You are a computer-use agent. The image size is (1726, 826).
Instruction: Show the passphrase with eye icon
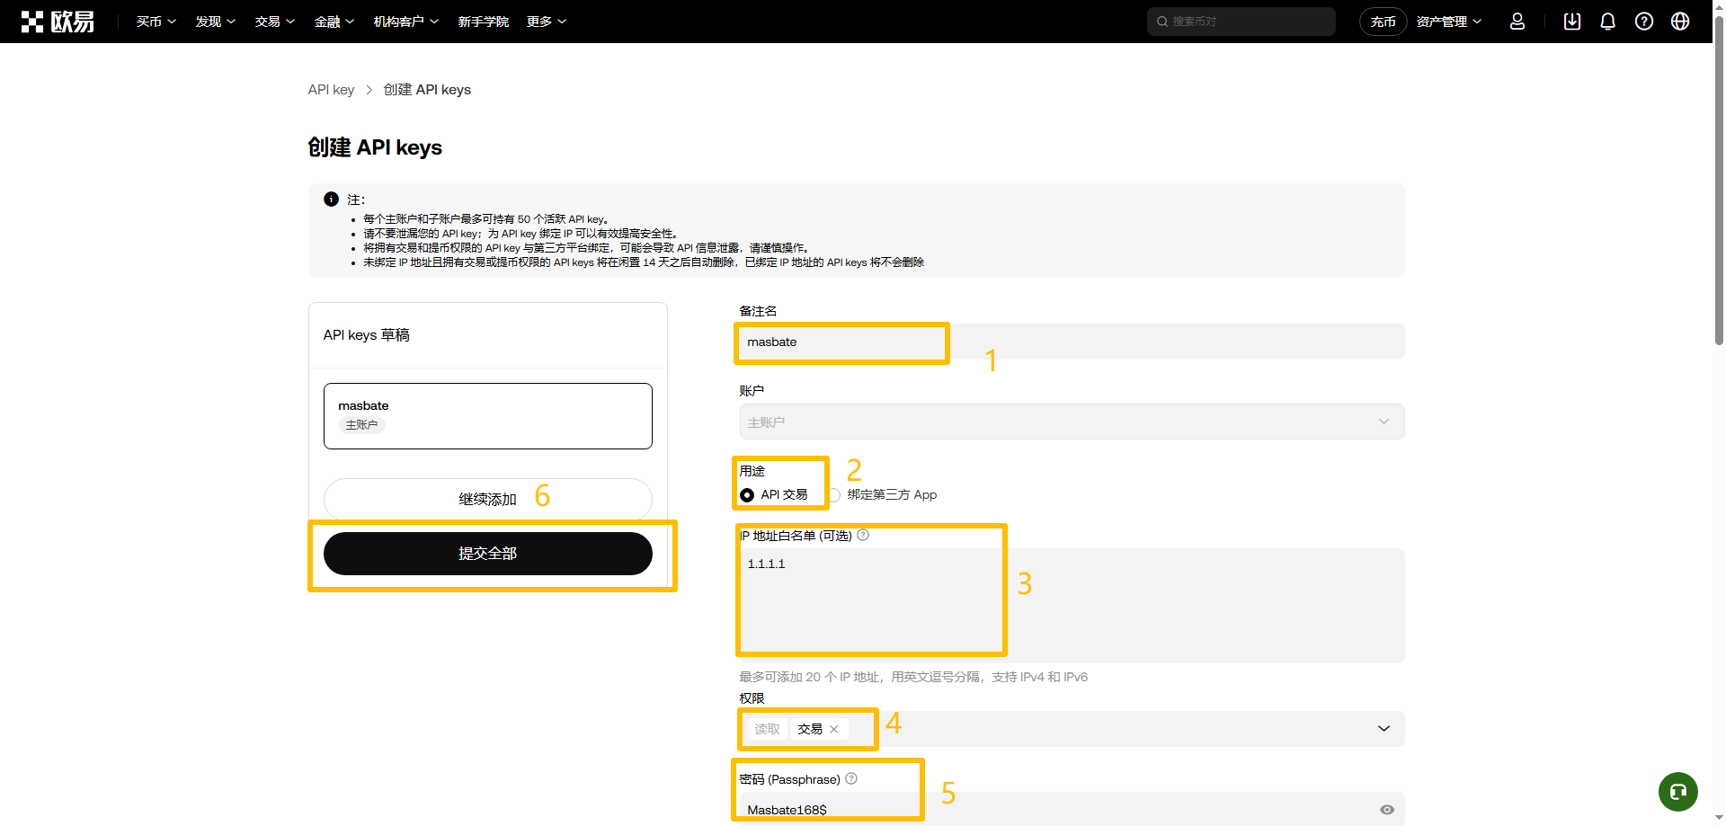[1387, 810]
